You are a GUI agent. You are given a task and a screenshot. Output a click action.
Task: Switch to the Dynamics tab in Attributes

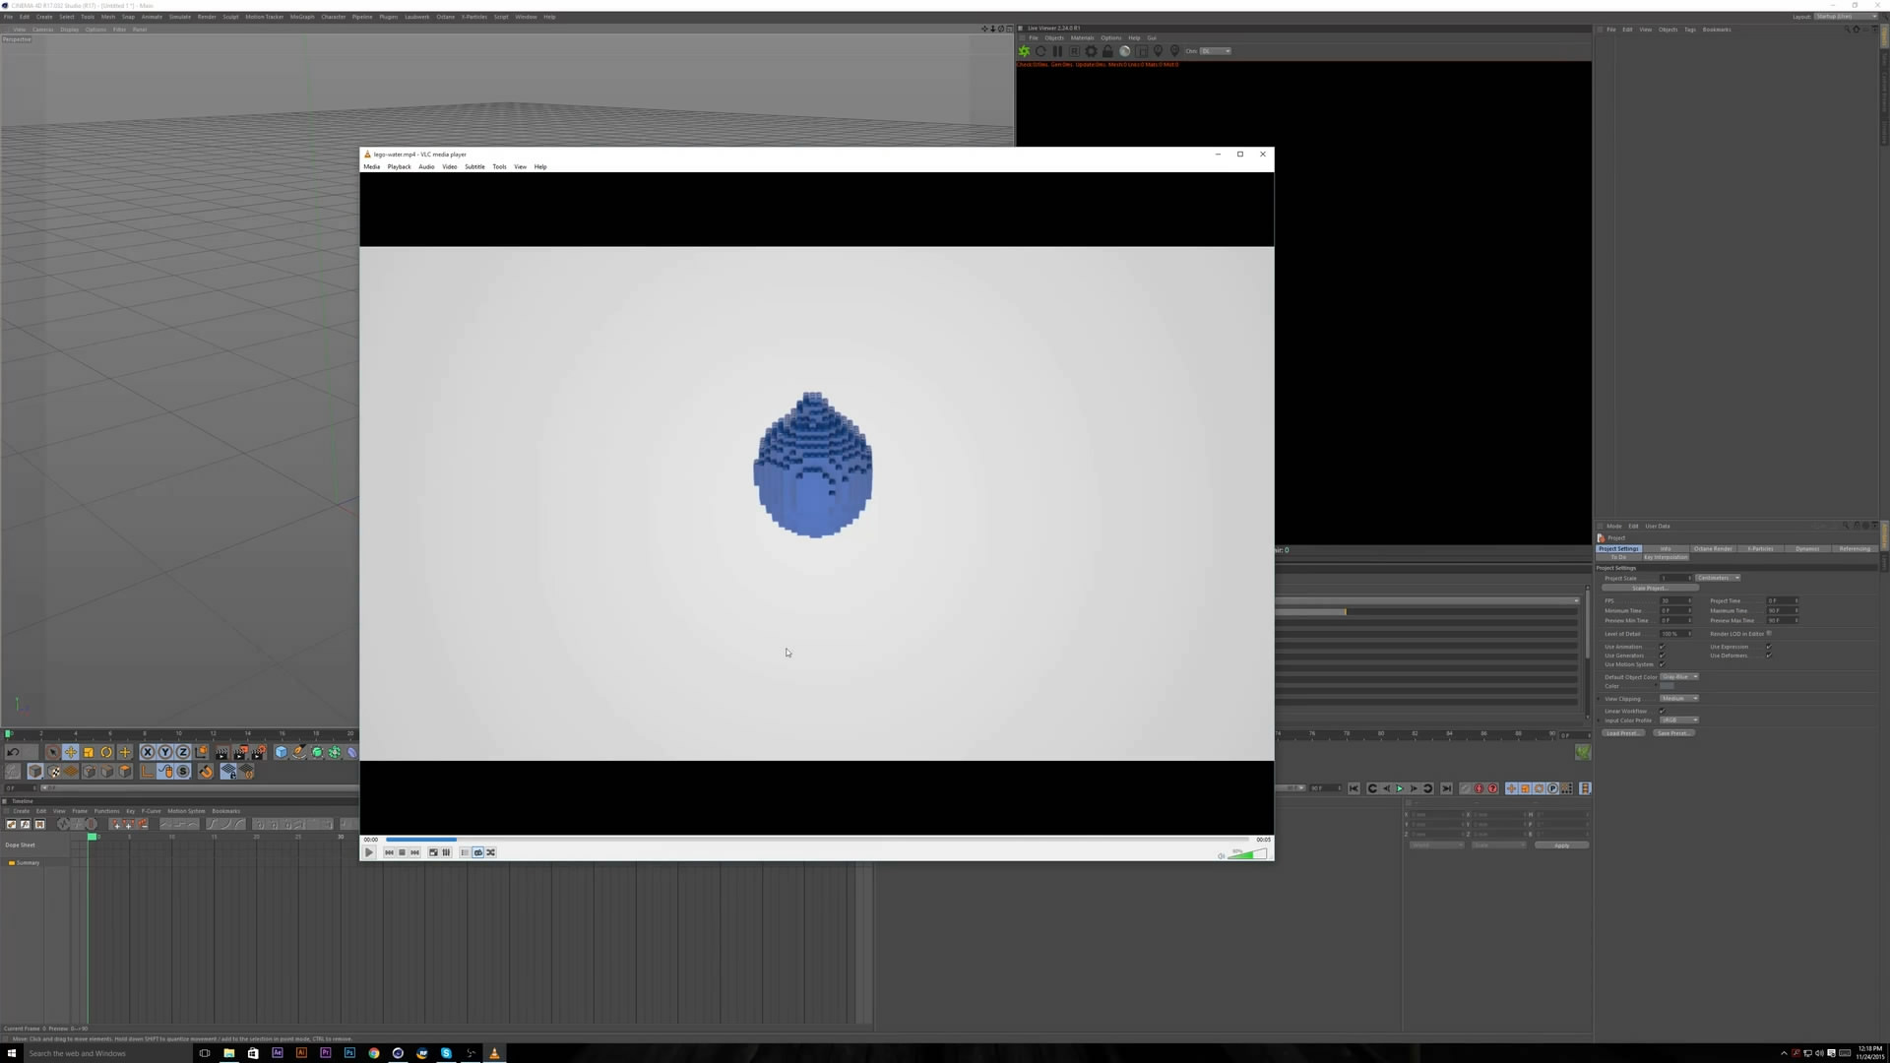click(x=1807, y=548)
